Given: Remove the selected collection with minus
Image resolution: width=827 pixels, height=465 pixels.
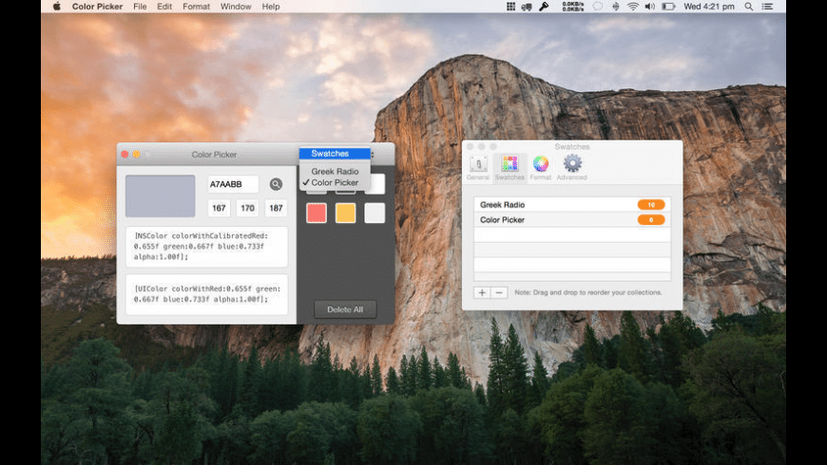Looking at the screenshot, I should pos(499,292).
